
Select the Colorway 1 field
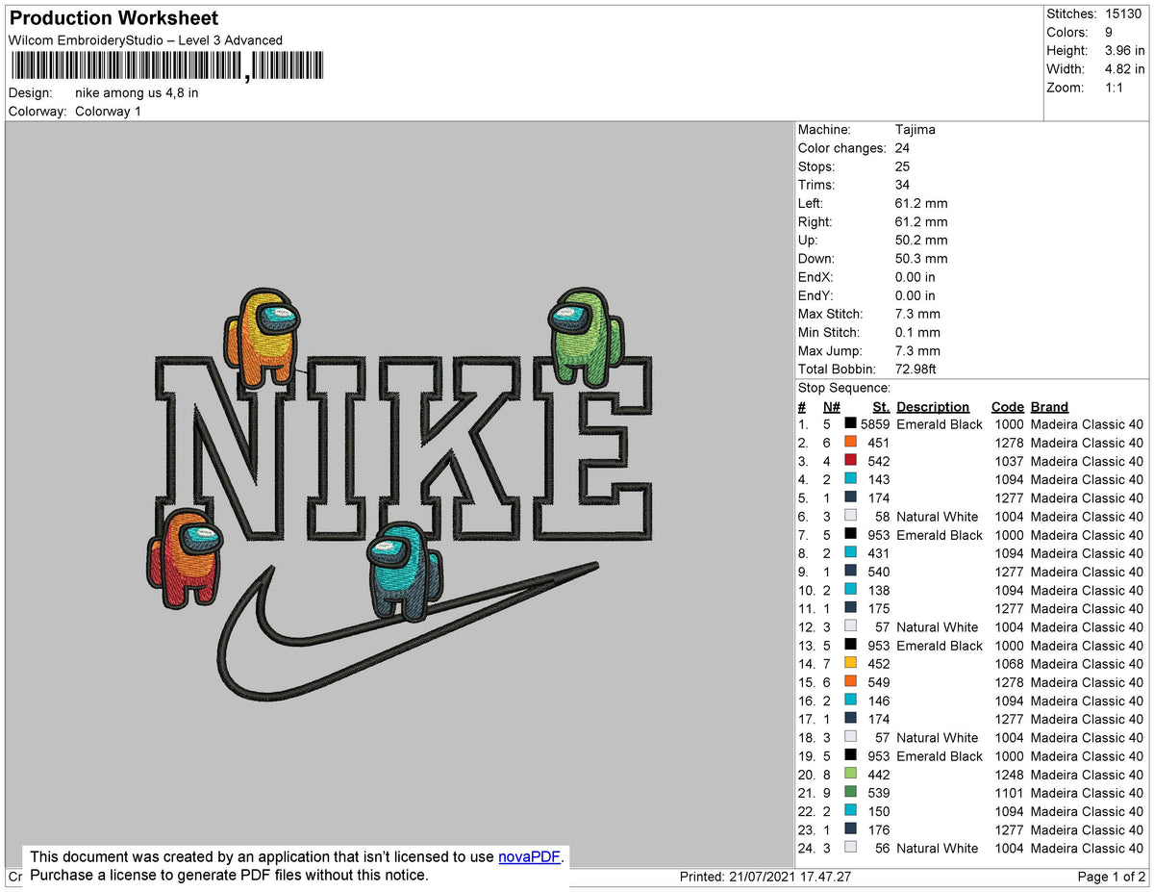(108, 111)
